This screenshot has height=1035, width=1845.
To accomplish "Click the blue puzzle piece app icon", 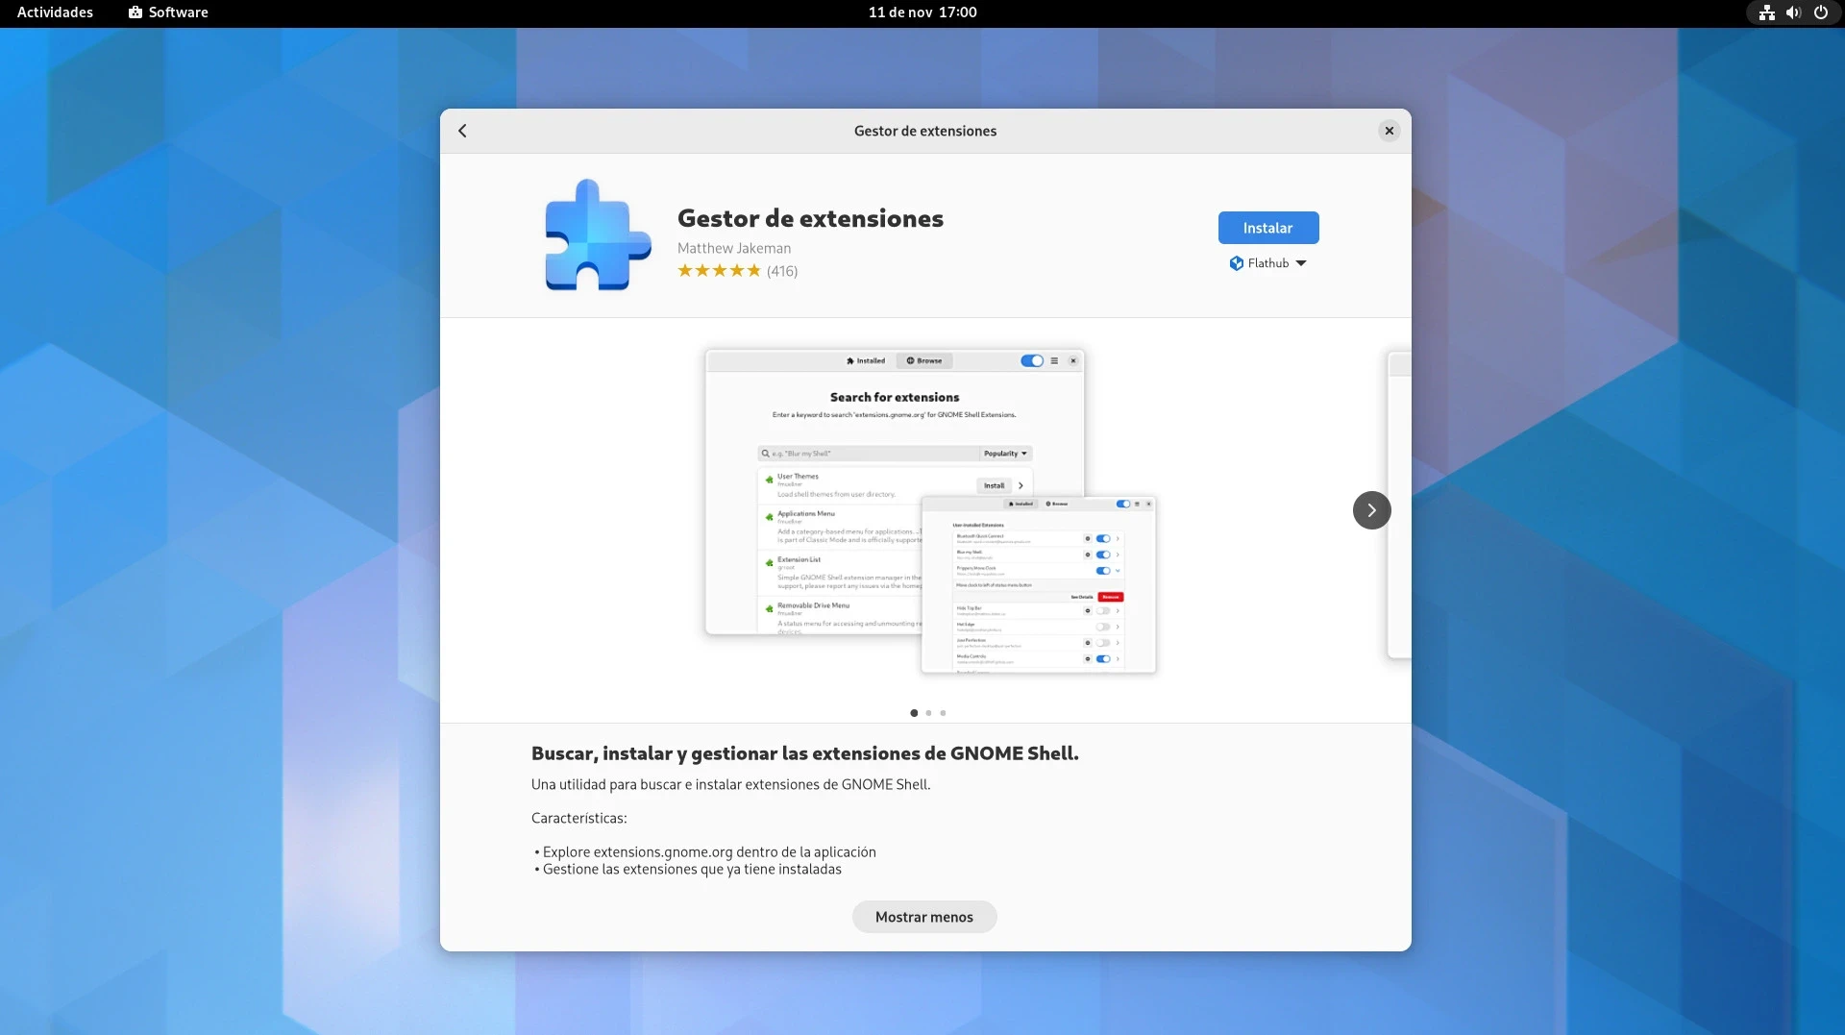I will coord(597,235).
